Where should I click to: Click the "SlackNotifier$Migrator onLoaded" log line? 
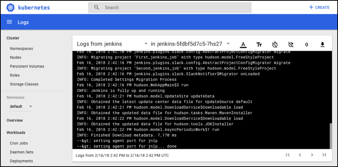click(x=168, y=74)
